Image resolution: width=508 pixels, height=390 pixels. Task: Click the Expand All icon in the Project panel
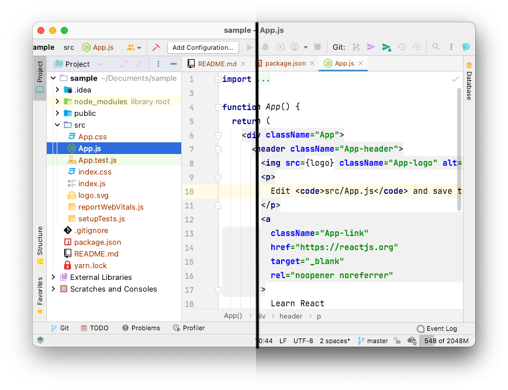pos(124,64)
